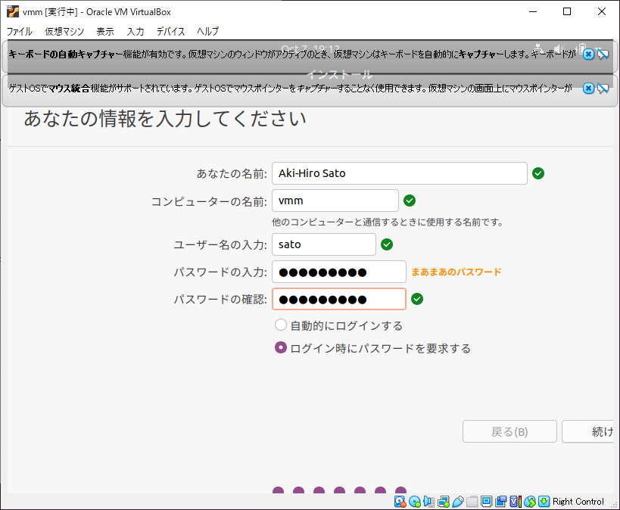Viewport: 620px width, 510px height.
Task: Select the 自動的にログインする radio option
Action: (x=281, y=325)
